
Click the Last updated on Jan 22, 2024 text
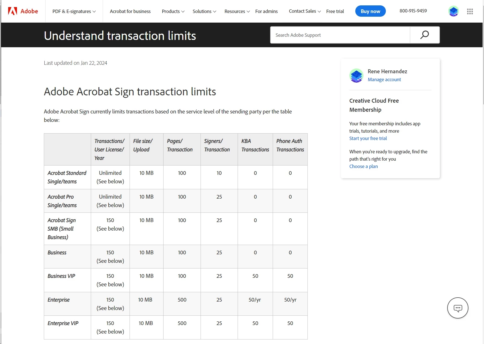coord(76,63)
